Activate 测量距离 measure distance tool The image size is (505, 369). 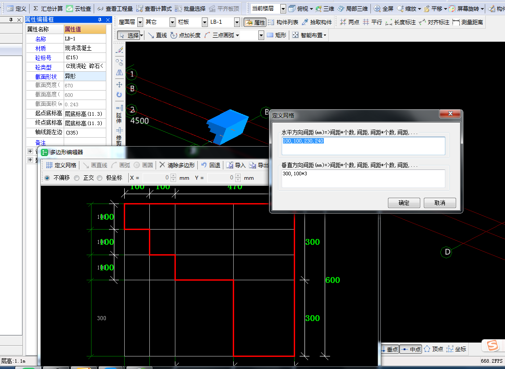tap(468, 22)
